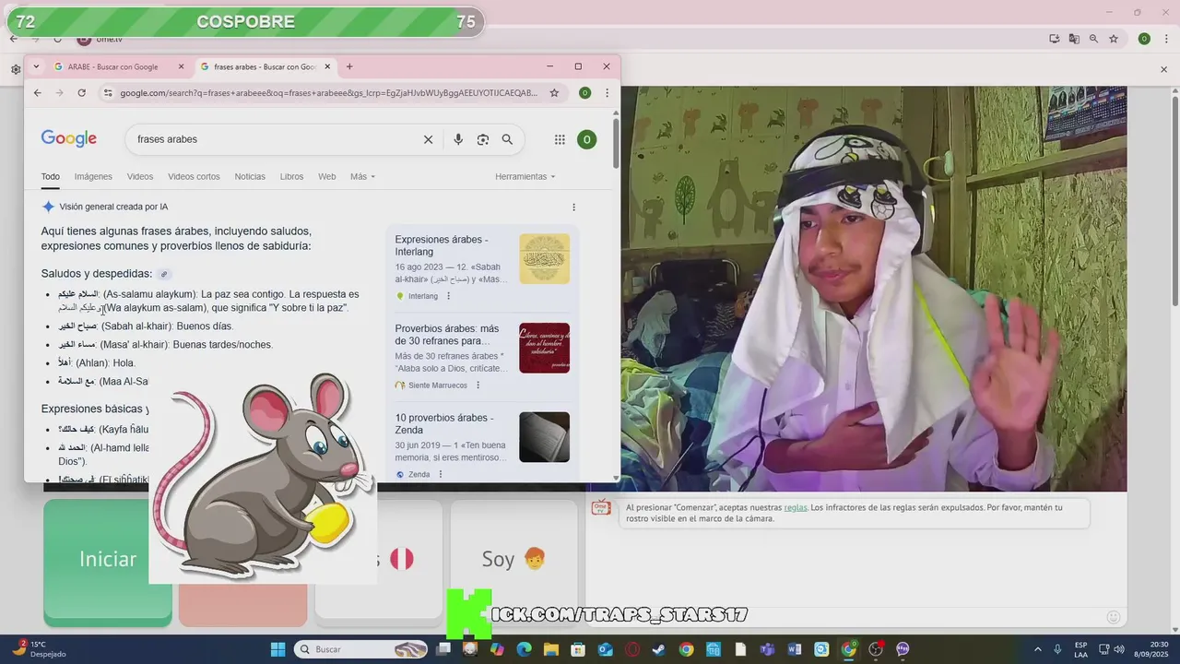The width and height of the screenshot is (1180, 664).
Task: Expand the 'Más' search filter dropdown
Action: pos(363,177)
